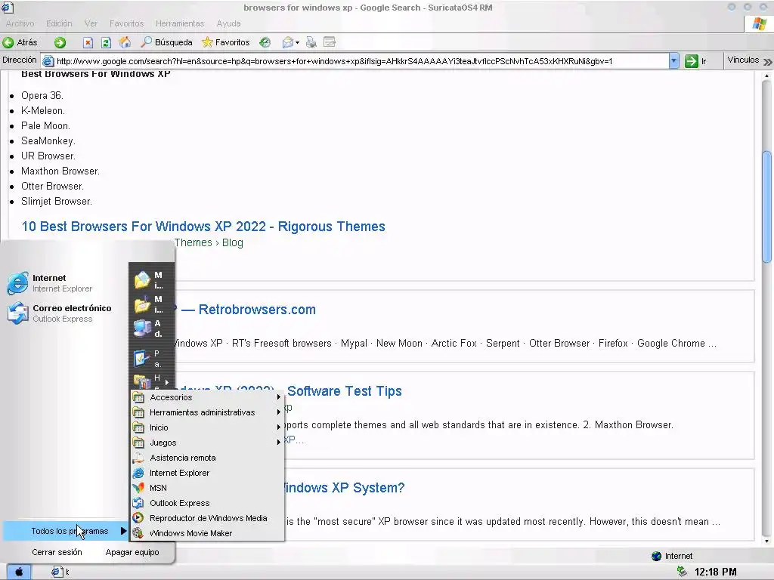Open the Software Test Tips result link
Screen dimensions: 774x580
click(345, 391)
